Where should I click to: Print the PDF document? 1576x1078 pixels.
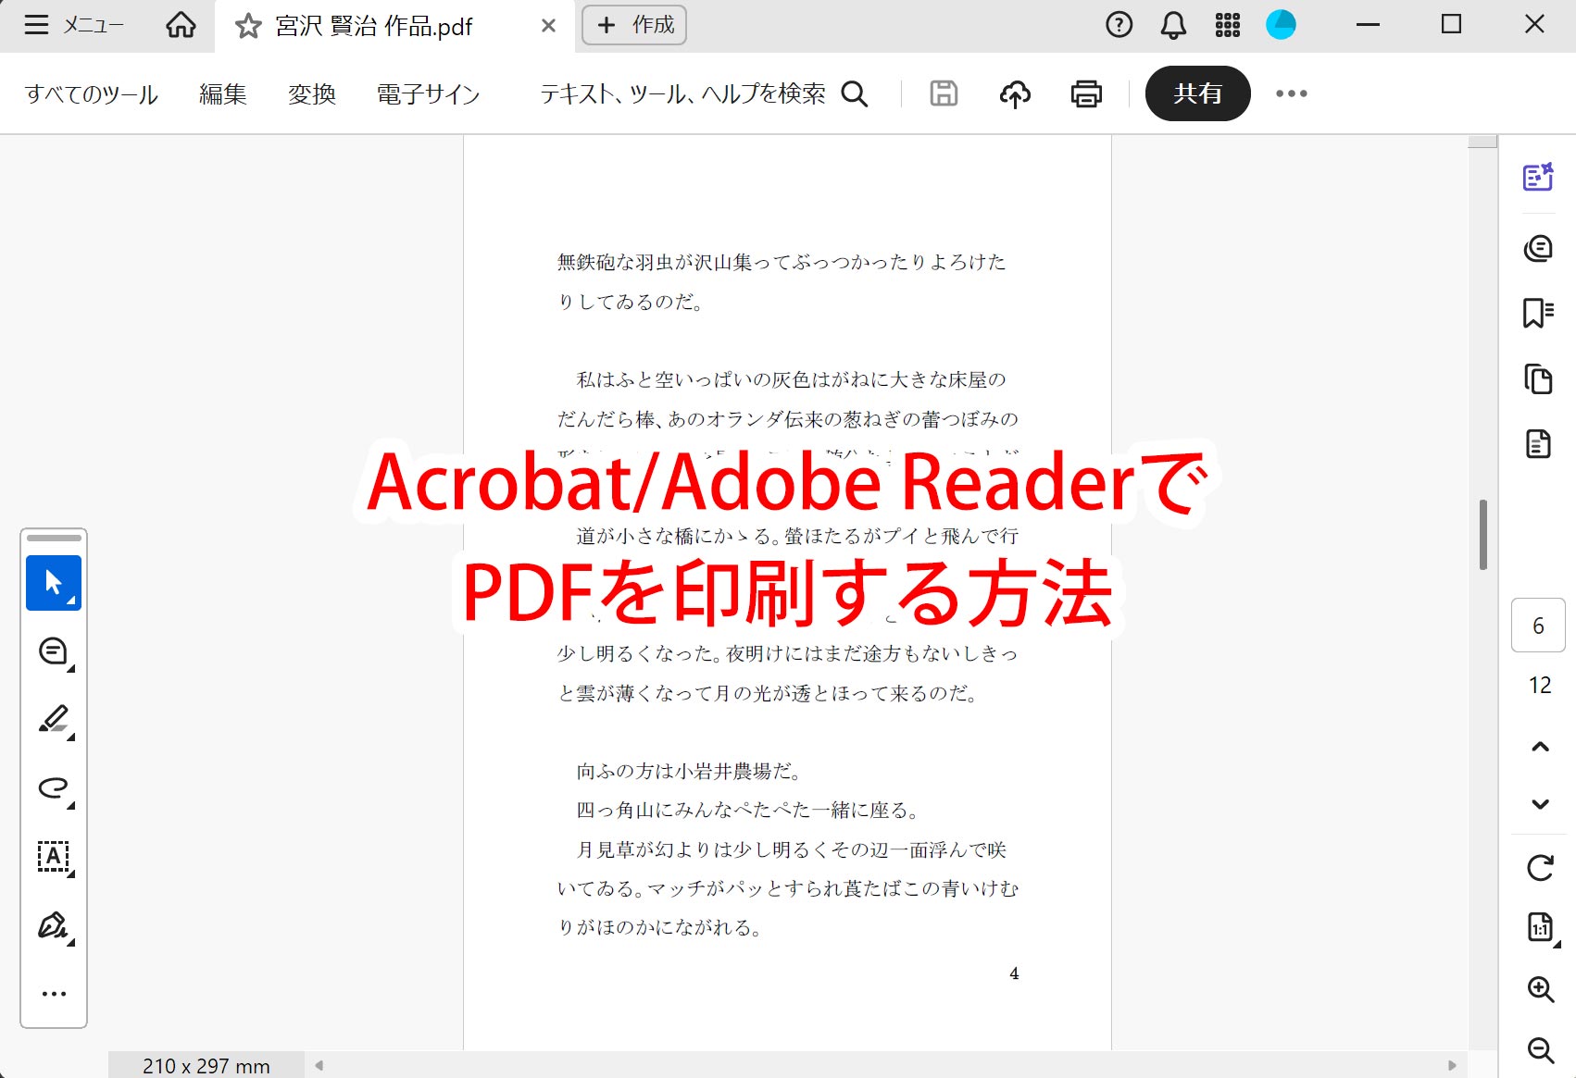tap(1085, 93)
